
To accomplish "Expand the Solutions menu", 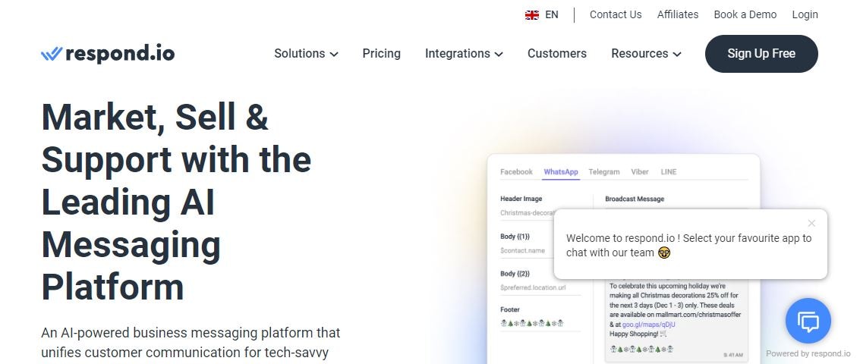I will click(x=306, y=54).
